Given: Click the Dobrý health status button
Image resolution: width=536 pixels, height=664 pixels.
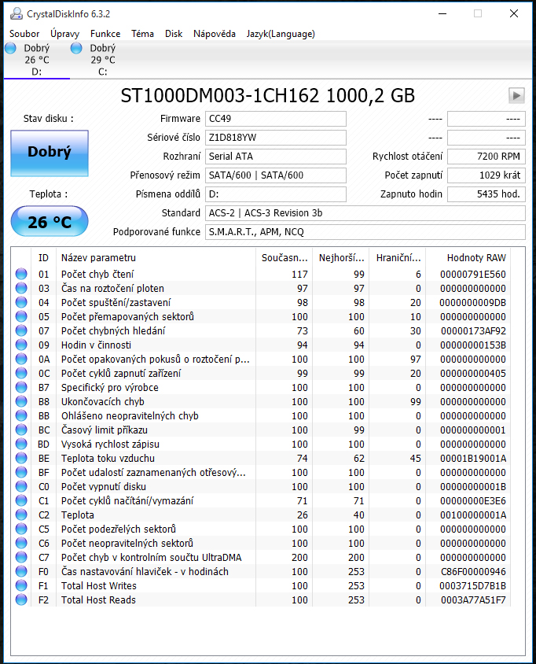Looking at the screenshot, I should [x=50, y=153].
